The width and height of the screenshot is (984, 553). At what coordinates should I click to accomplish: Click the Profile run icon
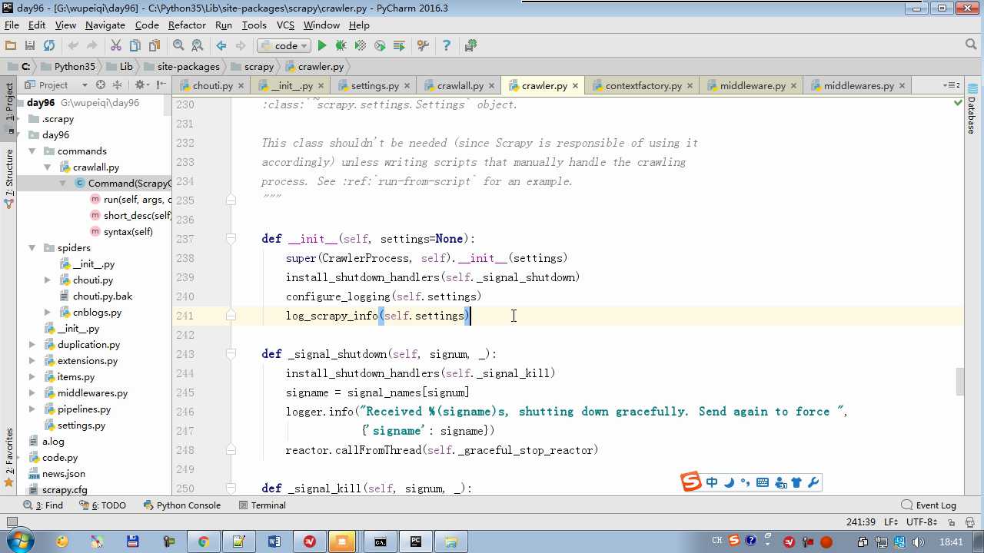tap(380, 46)
